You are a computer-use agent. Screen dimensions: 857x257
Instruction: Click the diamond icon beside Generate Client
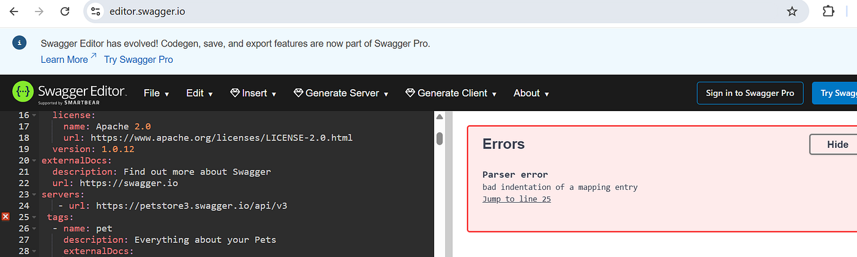(410, 93)
